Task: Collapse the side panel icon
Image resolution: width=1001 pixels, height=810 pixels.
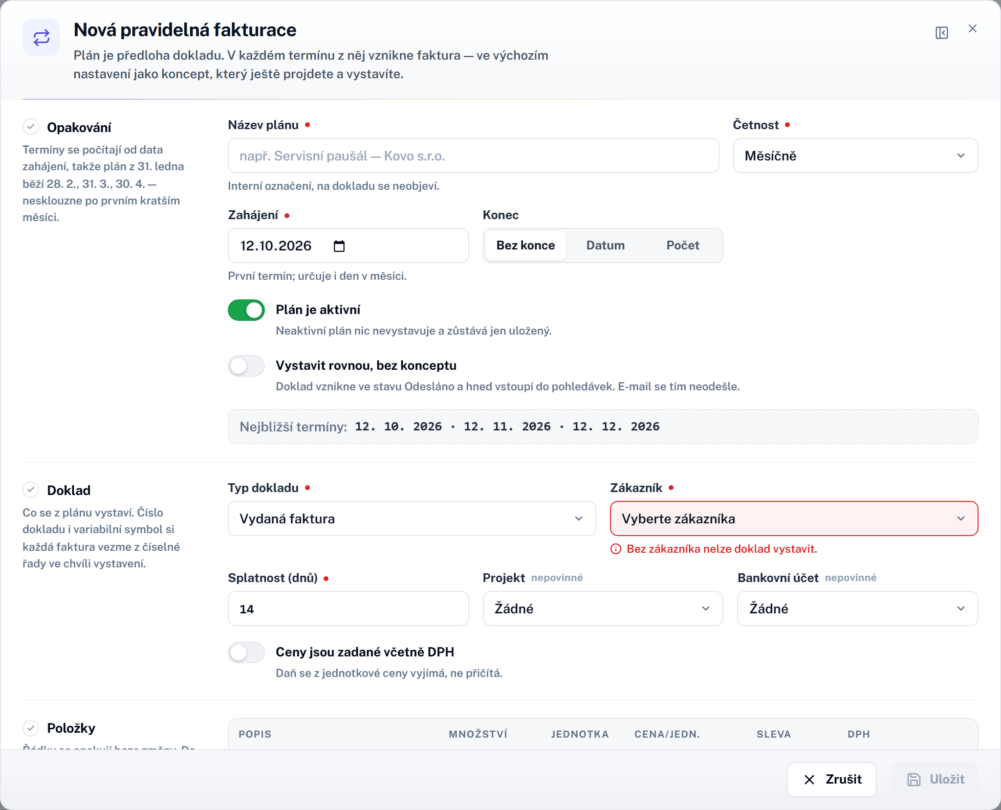Action: [x=941, y=33]
